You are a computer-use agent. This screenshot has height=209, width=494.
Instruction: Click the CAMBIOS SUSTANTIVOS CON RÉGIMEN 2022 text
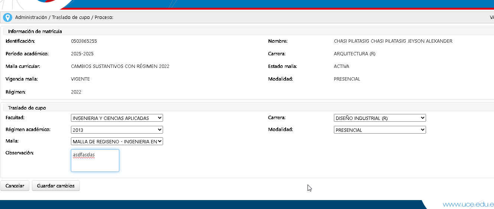click(x=120, y=66)
